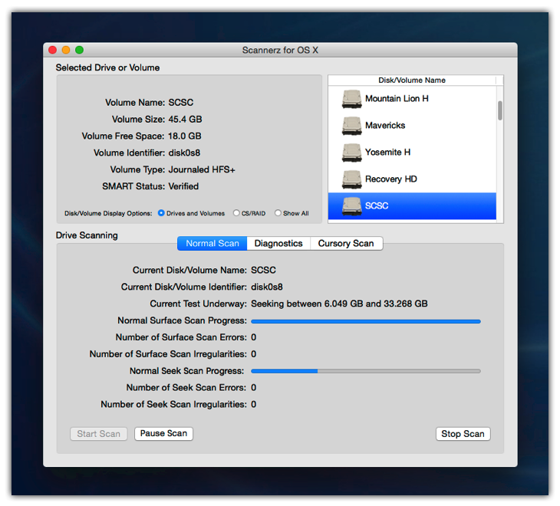Click the Recovery HD drive icon
This screenshot has height=506, width=560.
point(351,179)
